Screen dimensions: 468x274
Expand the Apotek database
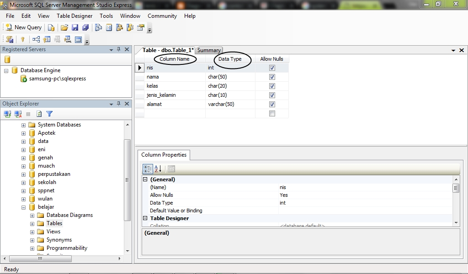coord(24,133)
